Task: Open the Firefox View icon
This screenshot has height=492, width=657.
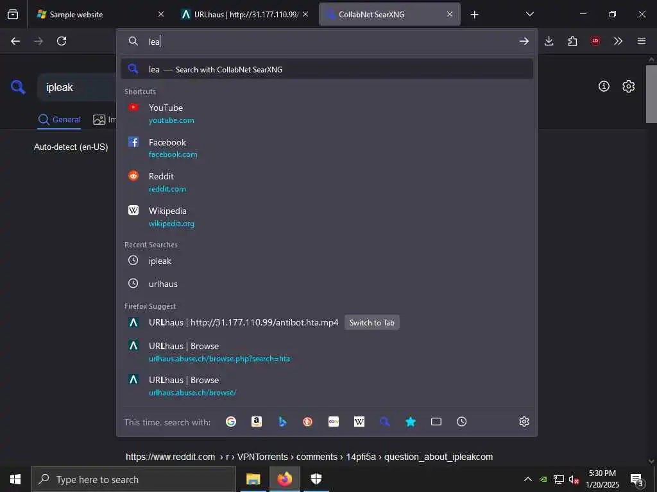Action: tap(13, 14)
